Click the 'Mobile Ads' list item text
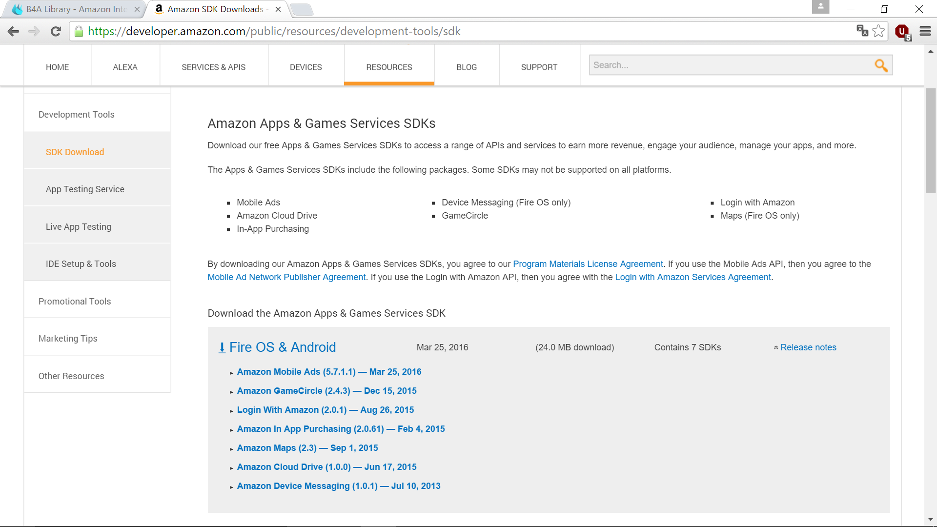This screenshot has height=527, width=937. pyautogui.click(x=258, y=203)
